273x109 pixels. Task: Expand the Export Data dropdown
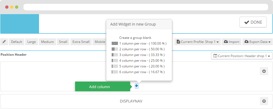coord(258,42)
